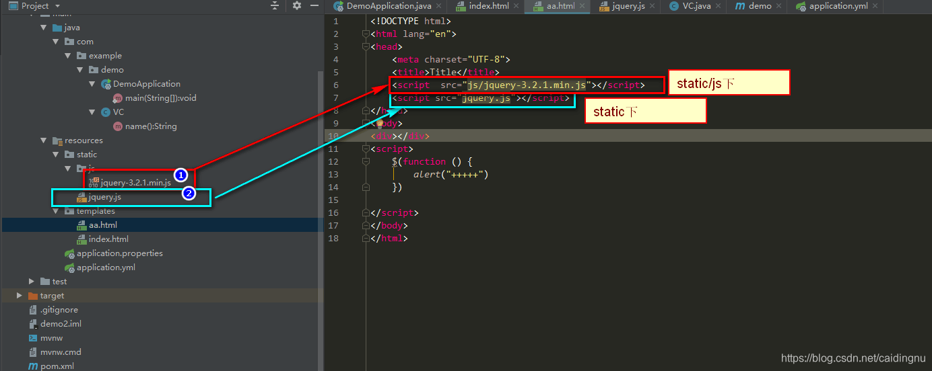This screenshot has width=932, height=371.
Task: Fold the function block on line 12
Action: (366, 162)
